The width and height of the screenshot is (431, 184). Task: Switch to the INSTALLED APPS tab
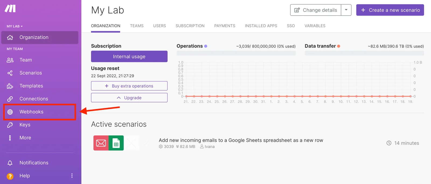(261, 26)
